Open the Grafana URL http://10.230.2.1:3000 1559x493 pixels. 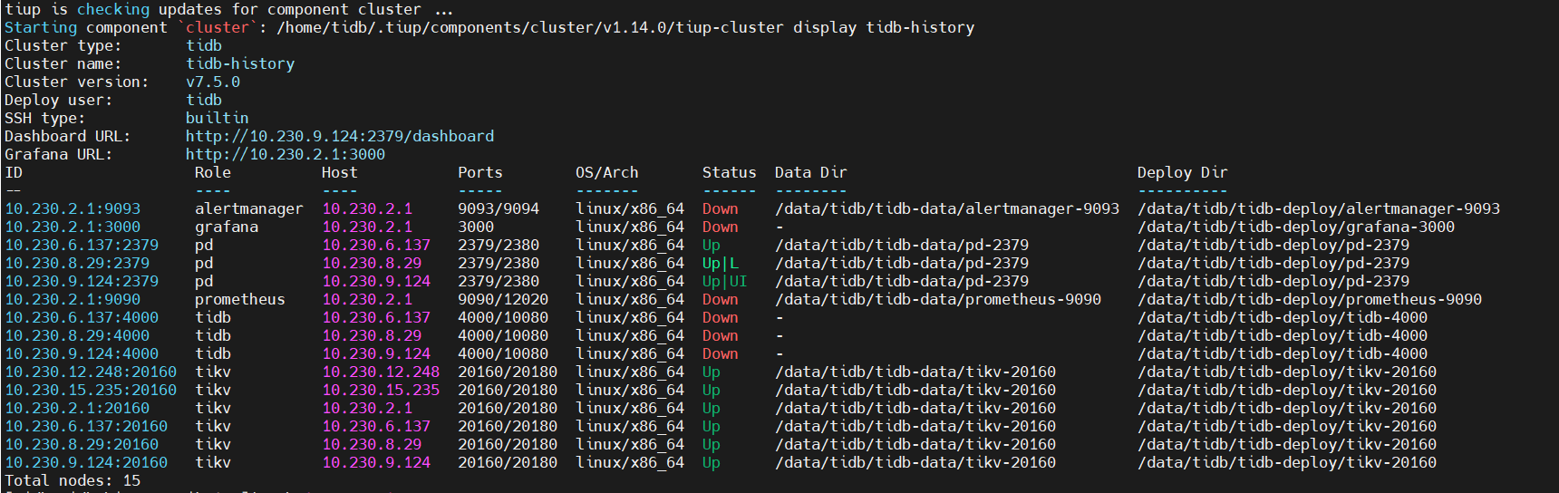[286, 154]
